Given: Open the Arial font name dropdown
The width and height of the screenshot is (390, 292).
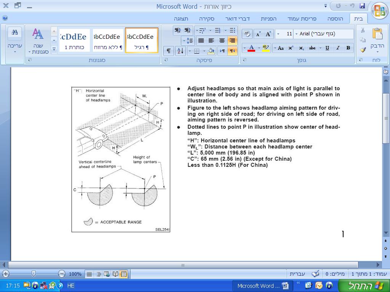Looking at the screenshot, I should [x=296, y=34].
